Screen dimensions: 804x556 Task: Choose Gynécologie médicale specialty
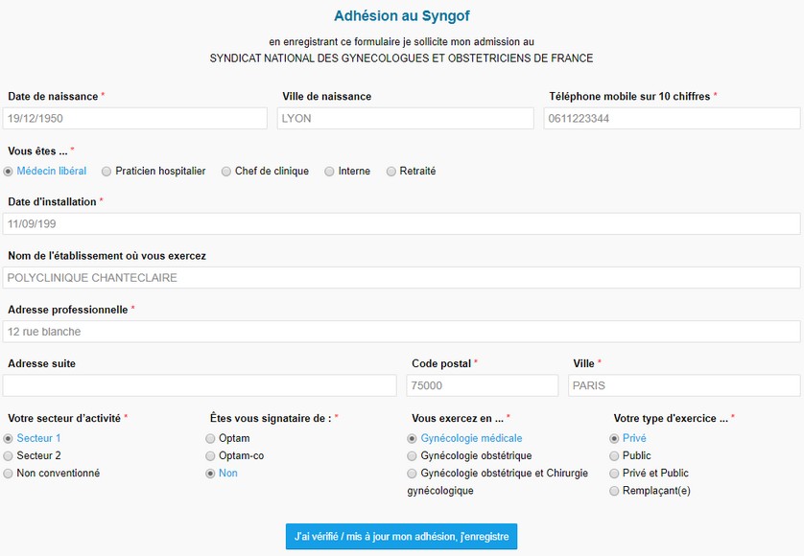(x=412, y=439)
